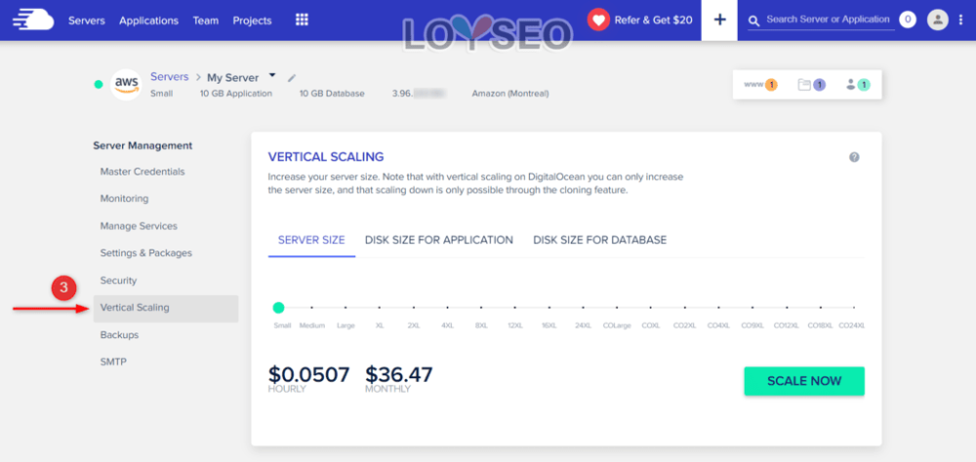This screenshot has height=462, width=976.
Task: Click the search magnifier icon
Action: [753, 21]
